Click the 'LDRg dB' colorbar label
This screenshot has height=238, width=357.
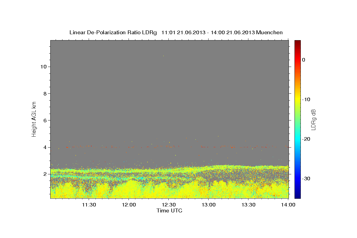313,119
